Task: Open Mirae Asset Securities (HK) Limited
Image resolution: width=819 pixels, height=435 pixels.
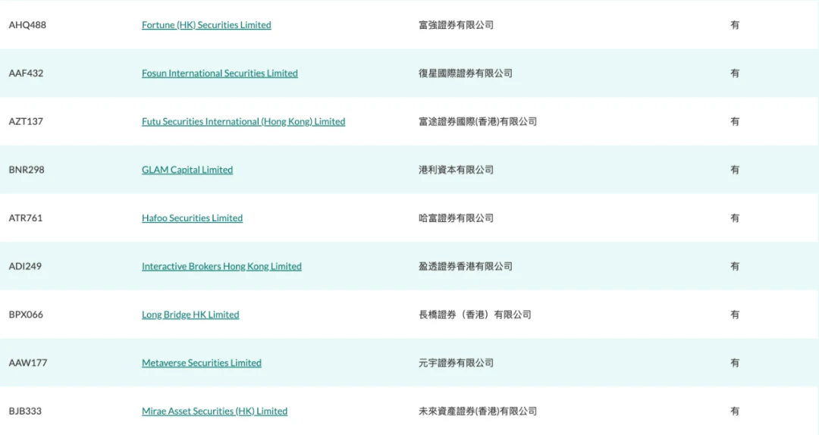Action: 215,412
